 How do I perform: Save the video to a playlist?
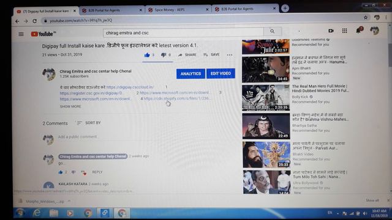click(211, 54)
